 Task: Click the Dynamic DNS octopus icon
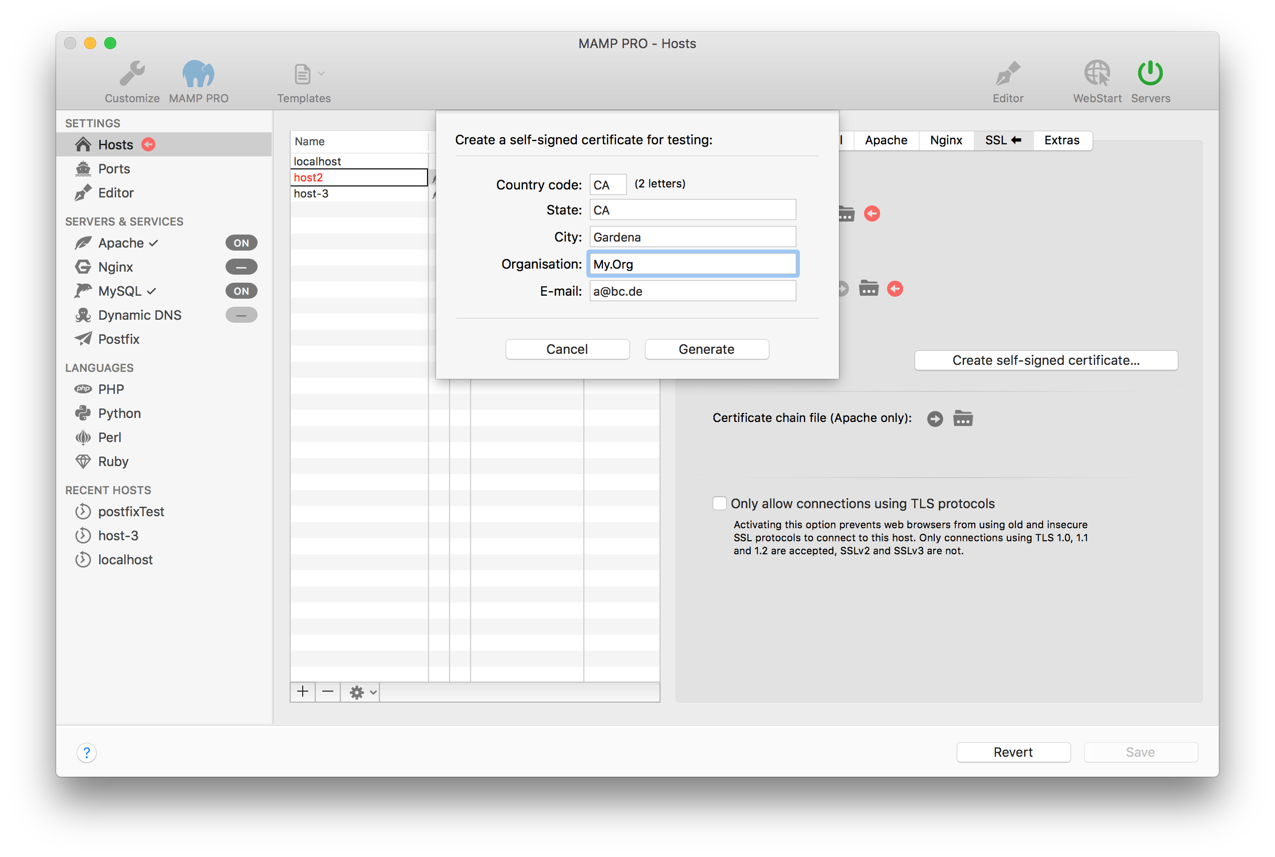point(83,315)
